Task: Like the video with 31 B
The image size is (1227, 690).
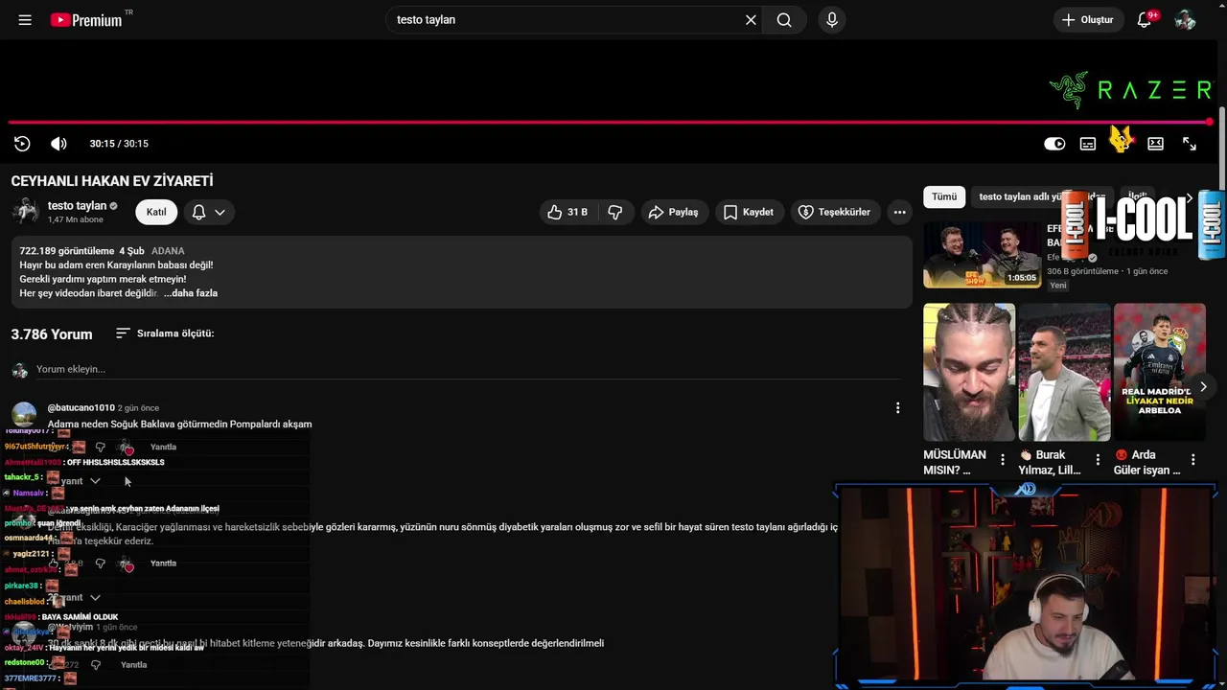Action: coord(567,212)
